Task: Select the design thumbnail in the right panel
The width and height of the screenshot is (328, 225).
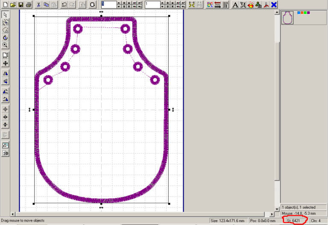Action: pyautogui.click(x=287, y=18)
